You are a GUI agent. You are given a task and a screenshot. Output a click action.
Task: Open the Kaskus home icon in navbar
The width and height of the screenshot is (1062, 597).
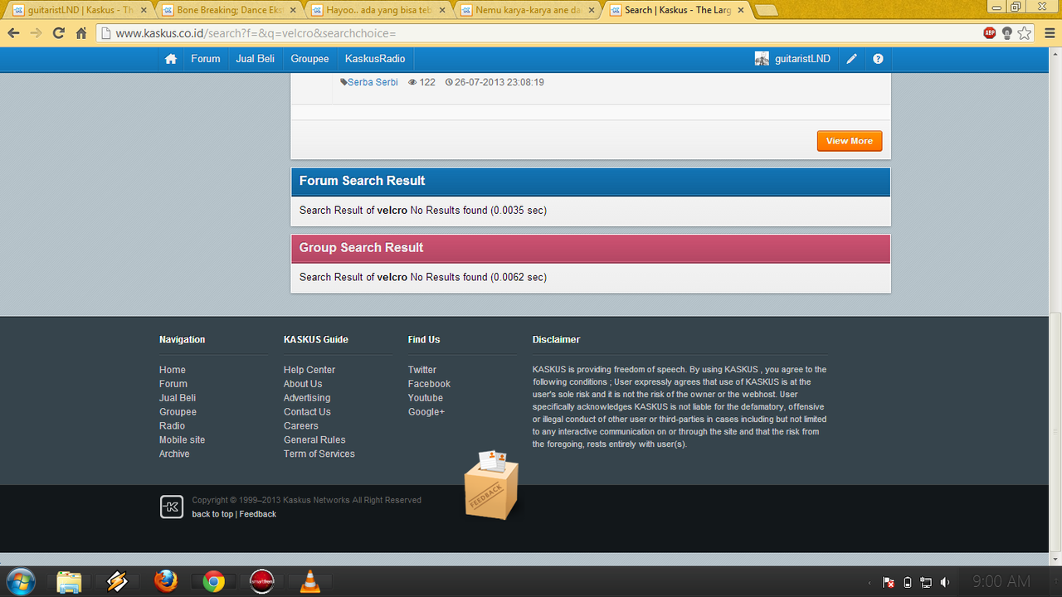click(x=171, y=59)
